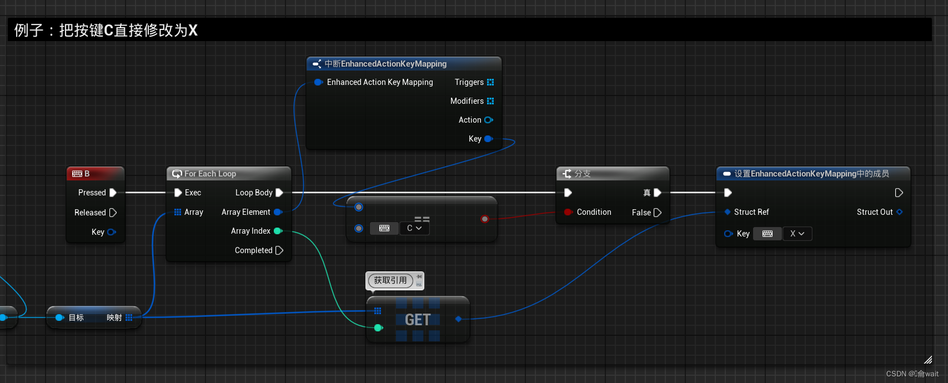Click the second input pin of equals node

(359, 228)
